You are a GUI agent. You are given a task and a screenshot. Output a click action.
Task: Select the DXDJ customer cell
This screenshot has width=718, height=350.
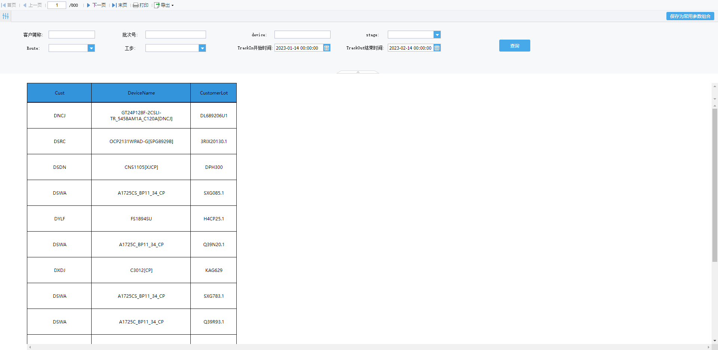click(59, 270)
